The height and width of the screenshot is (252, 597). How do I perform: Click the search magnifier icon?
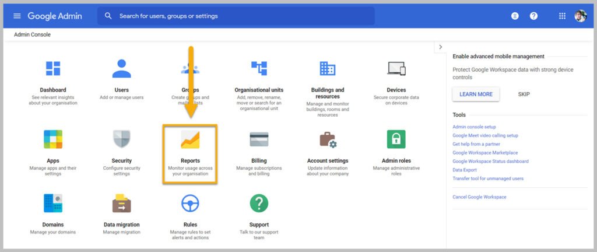click(108, 16)
